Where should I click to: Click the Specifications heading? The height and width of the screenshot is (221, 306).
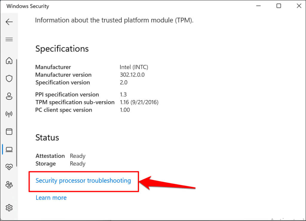[62, 49]
